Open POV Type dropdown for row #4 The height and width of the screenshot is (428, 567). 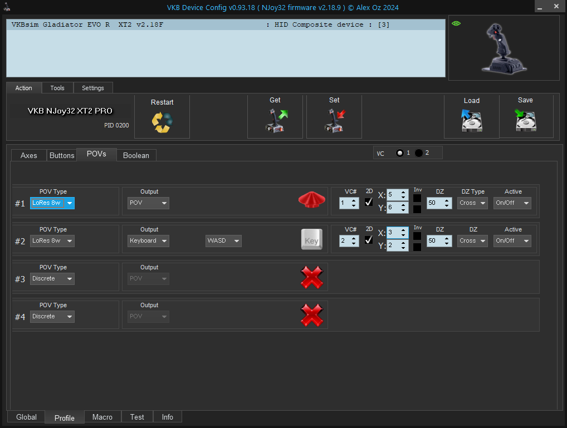52,317
